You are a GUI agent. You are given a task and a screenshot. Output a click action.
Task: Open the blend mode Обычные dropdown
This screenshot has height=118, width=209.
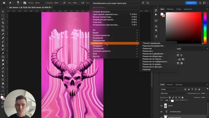coord(173,93)
